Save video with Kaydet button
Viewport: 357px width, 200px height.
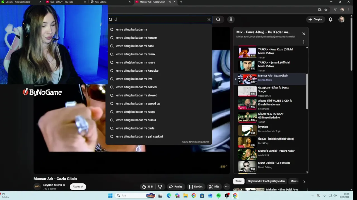tap(196, 187)
